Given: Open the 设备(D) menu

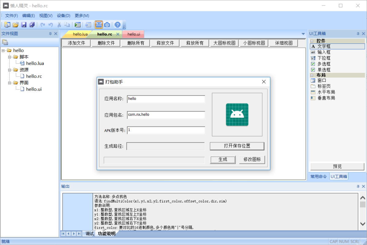Looking at the screenshot, I should (64, 16).
